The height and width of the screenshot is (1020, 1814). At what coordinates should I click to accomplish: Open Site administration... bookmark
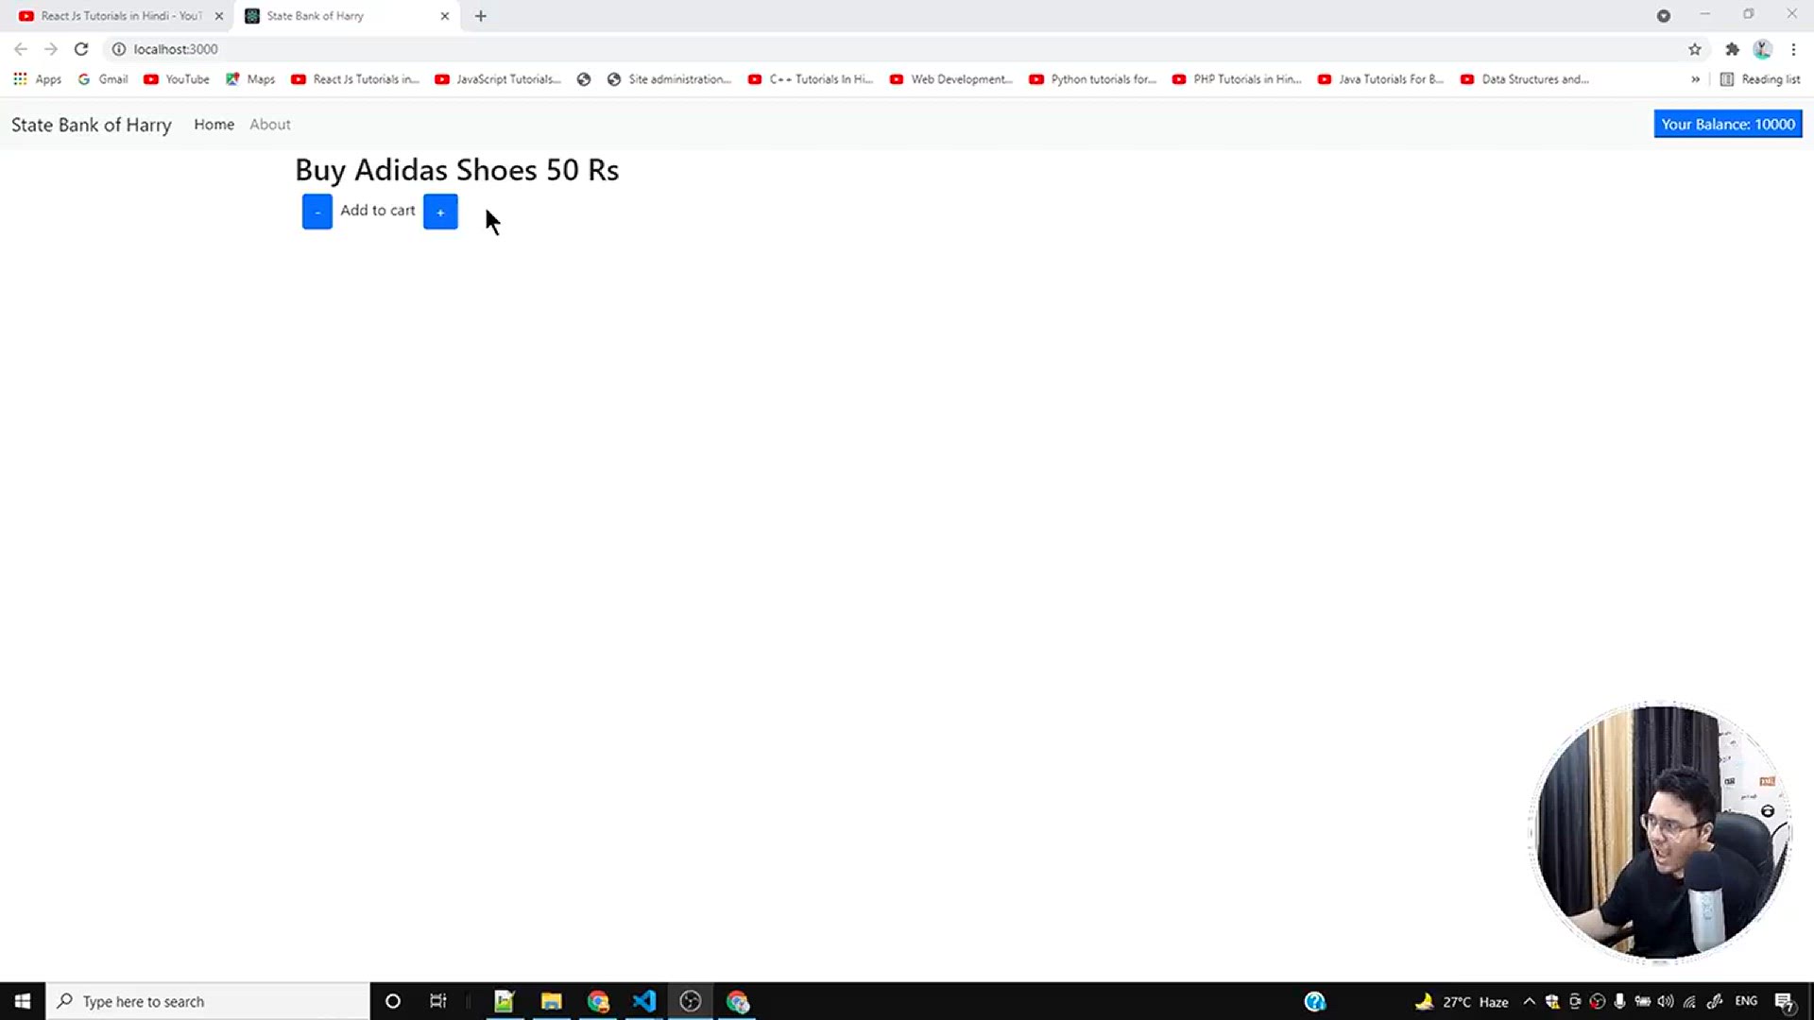tap(669, 79)
